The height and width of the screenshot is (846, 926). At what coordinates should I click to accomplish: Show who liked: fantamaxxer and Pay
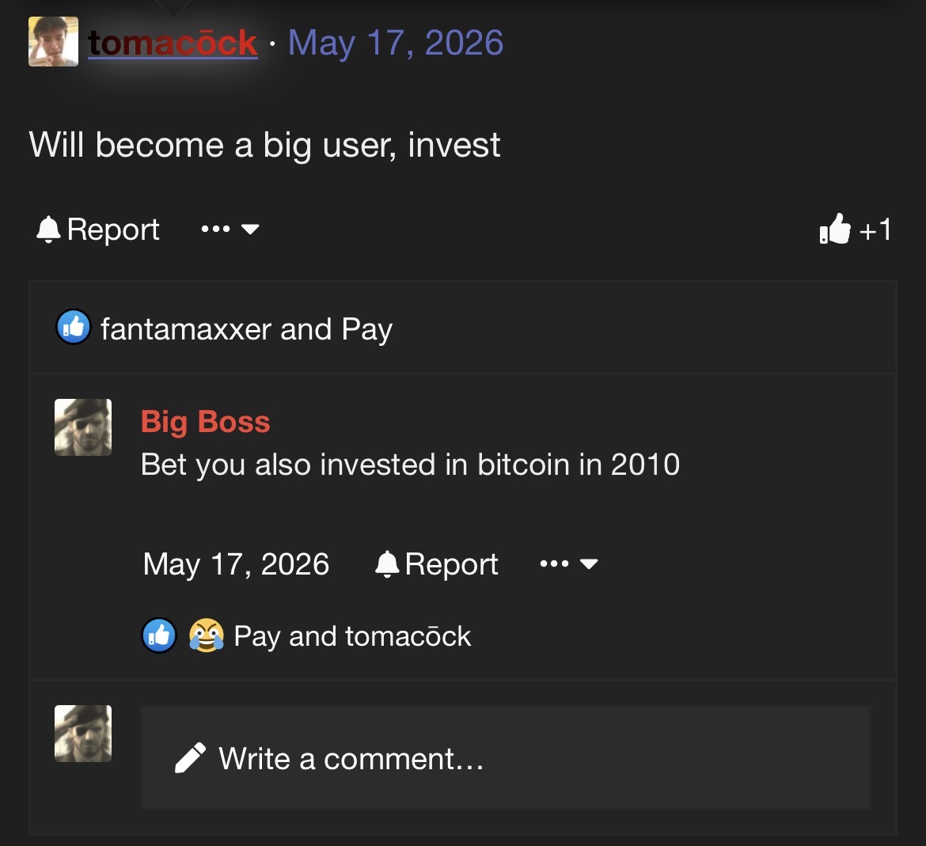[246, 329]
